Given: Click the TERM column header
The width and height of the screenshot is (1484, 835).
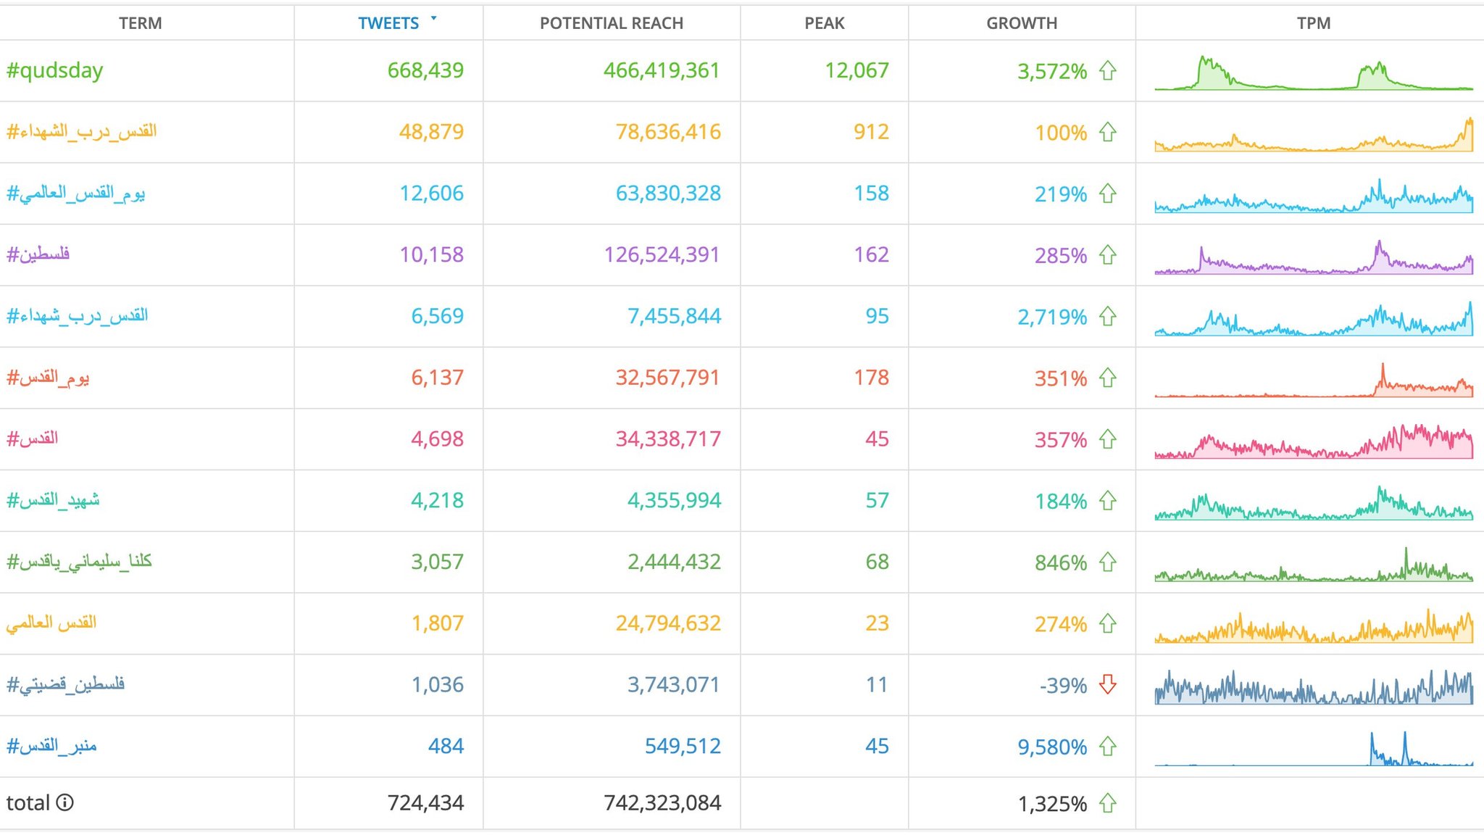Looking at the screenshot, I should (140, 23).
